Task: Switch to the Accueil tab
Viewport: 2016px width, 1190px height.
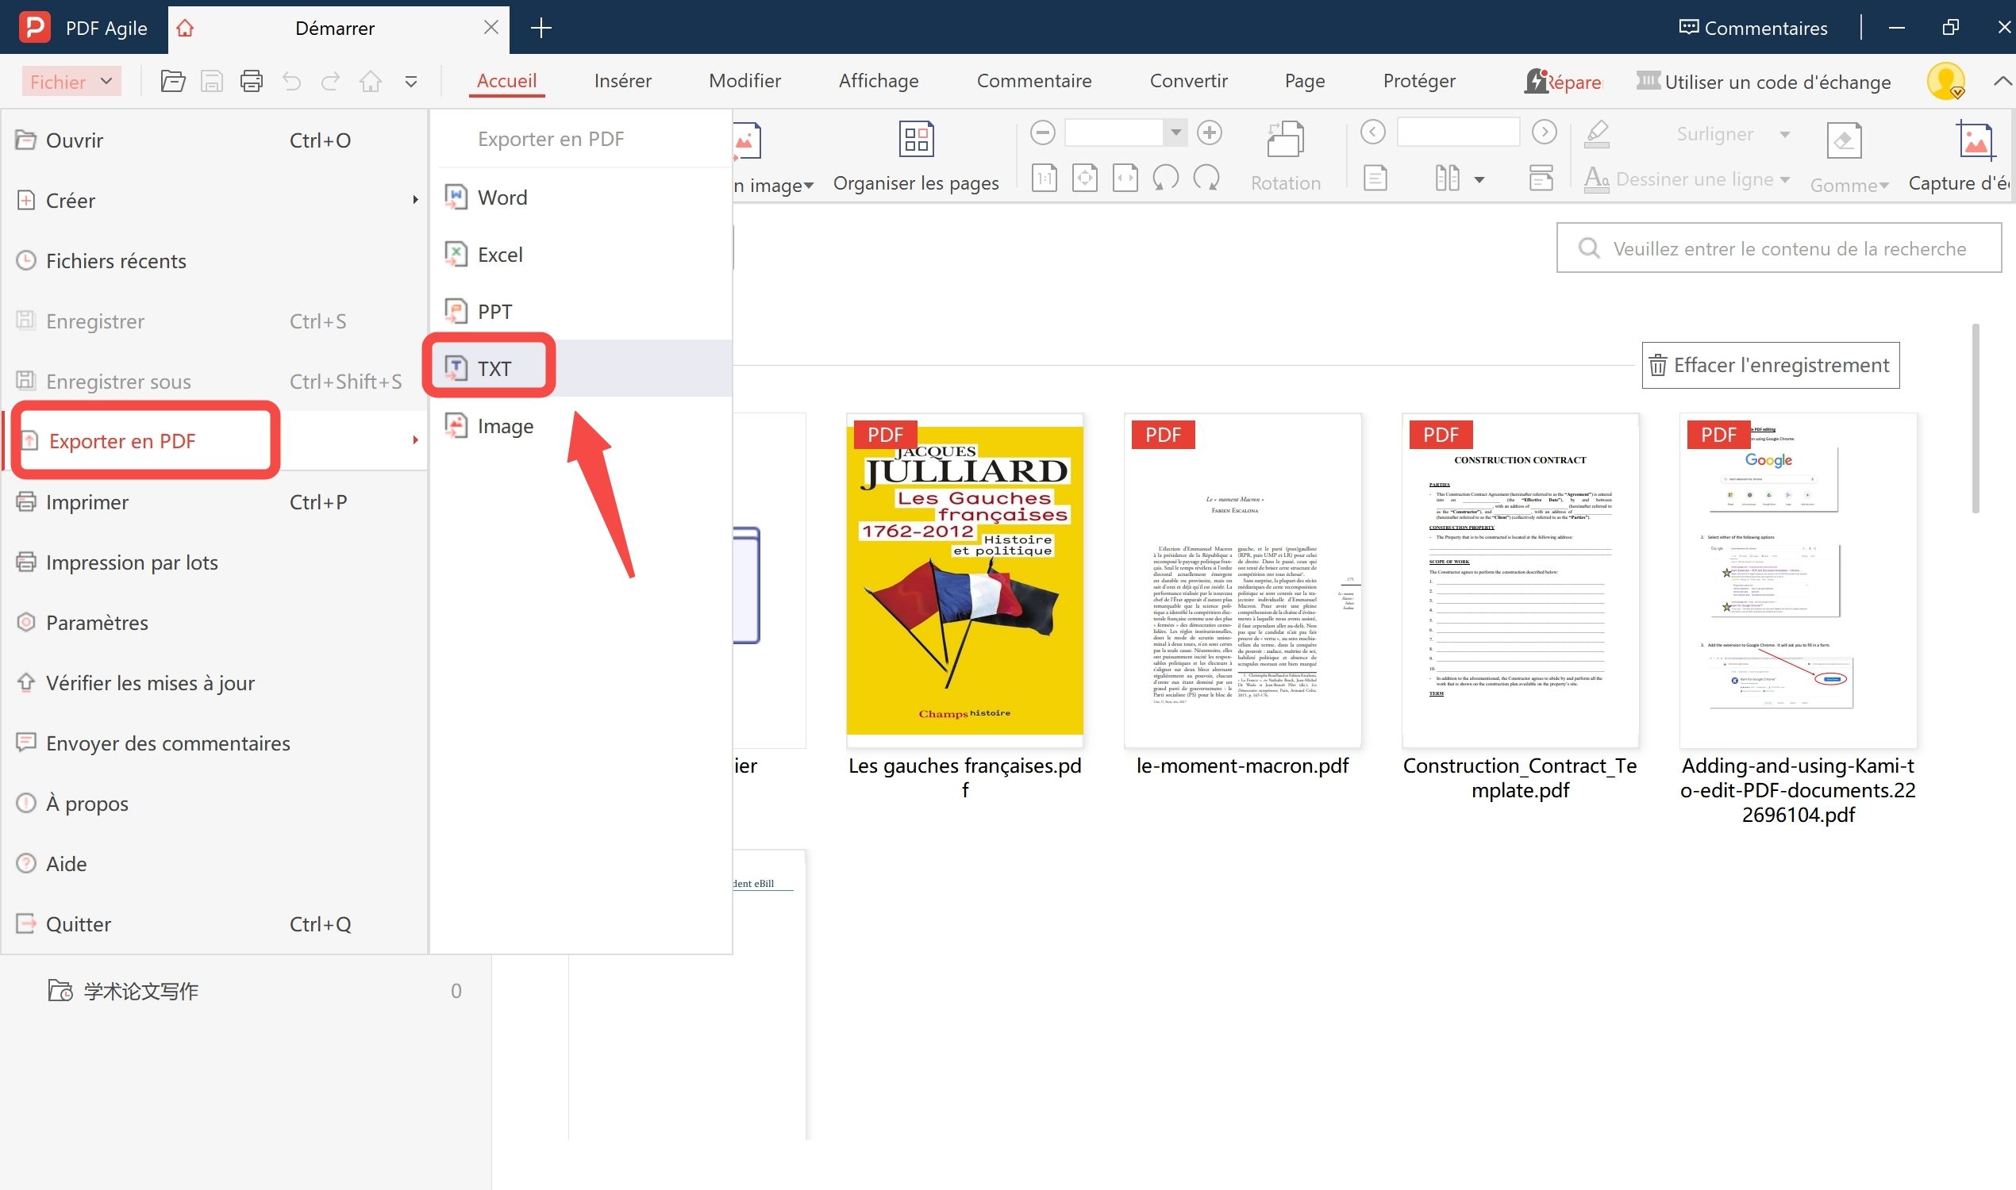Action: [x=506, y=81]
